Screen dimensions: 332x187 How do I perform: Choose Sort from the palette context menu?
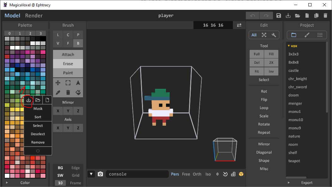tap(38, 117)
